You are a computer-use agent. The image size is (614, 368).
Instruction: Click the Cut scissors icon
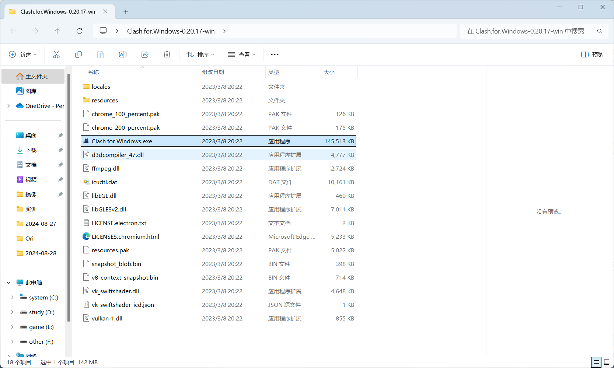point(56,55)
